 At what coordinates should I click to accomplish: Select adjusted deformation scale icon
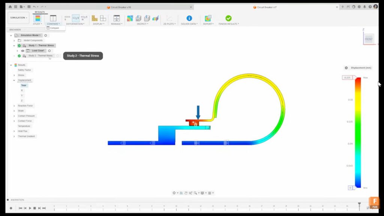coord(84,18)
